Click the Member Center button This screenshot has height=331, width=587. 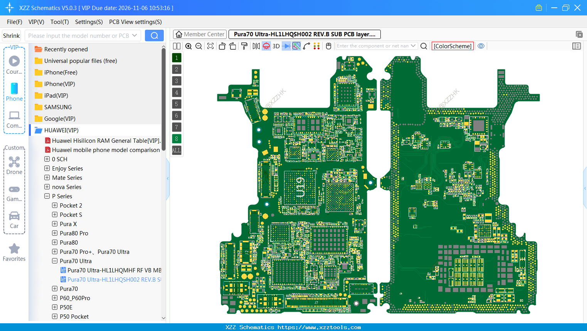200,34
